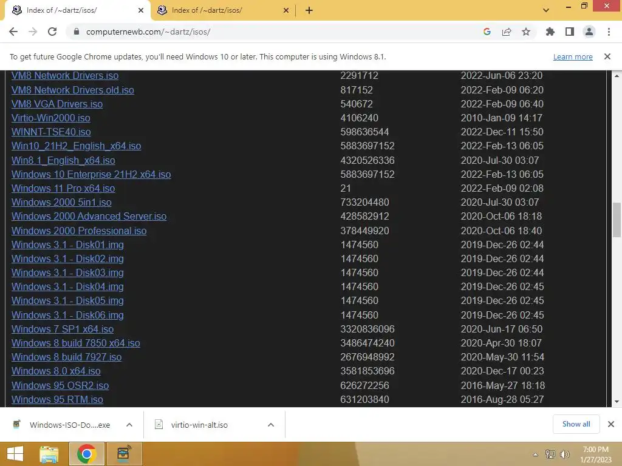Screen dimensions: 622x466
Task: Open File Explorer from taskbar
Action: tap(49, 454)
